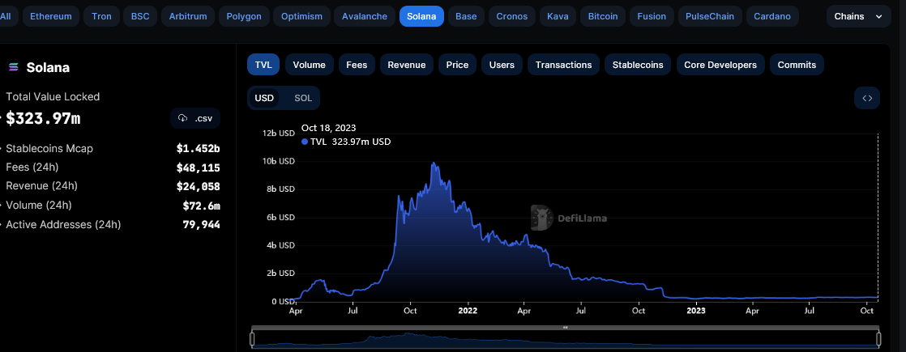Click the right range slider handle
Screen dimensions: 906x352
coord(878,339)
